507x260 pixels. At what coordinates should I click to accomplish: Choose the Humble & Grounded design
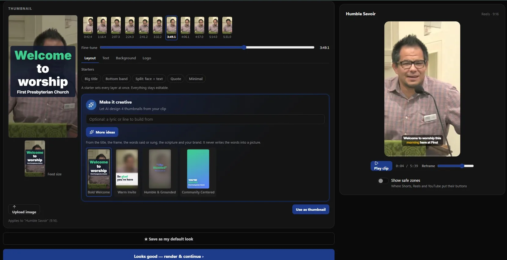click(160, 172)
